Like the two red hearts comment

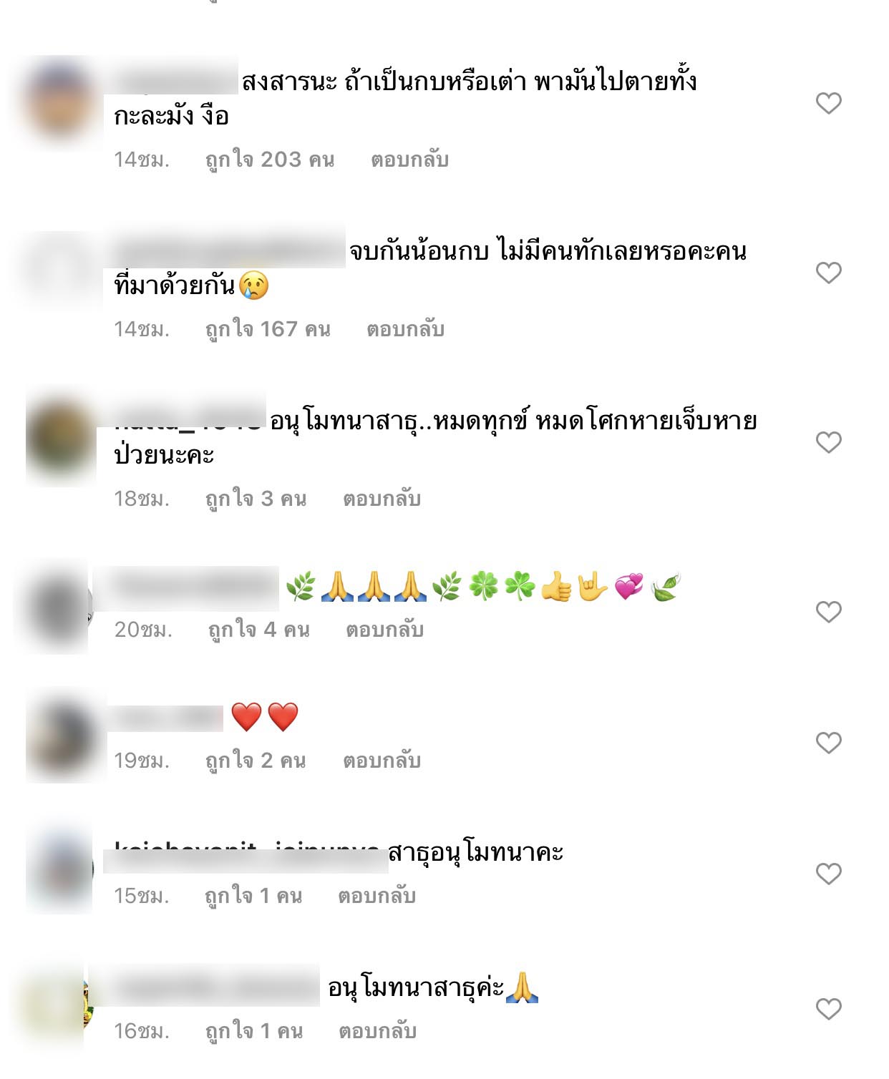point(828,743)
